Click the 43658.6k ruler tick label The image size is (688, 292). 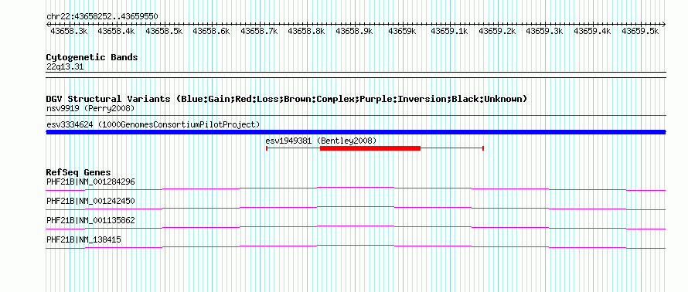pyautogui.click(x=212, y=31)
